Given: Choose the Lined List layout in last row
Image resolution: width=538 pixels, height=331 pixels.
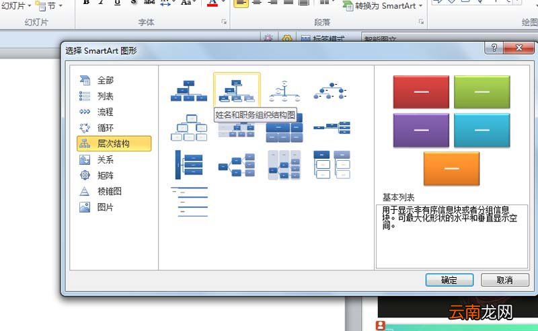Looking at the screenshot, I should 189,202.
